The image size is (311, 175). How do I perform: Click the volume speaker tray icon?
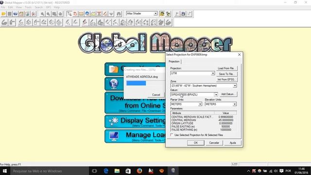click(x=276, y=171)
